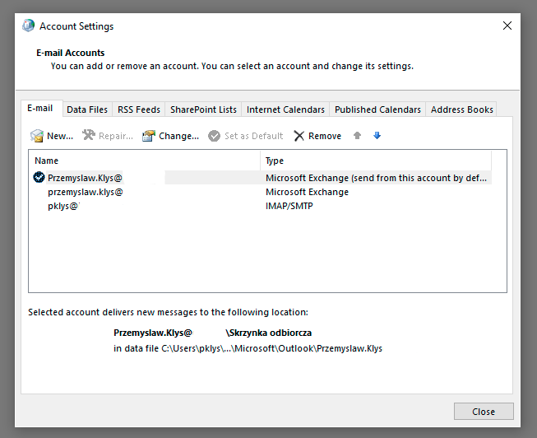Move account up with gray arrow
This screenshot has height=438, width=537.
357,136
